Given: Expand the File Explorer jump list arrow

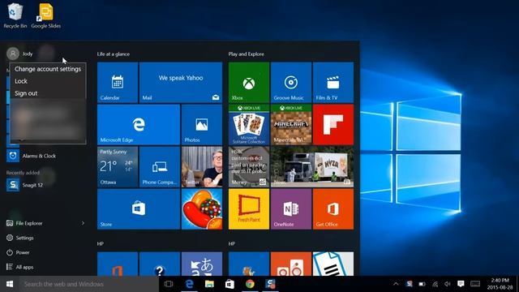Looking at the screenshot, I should coord(83,223).
